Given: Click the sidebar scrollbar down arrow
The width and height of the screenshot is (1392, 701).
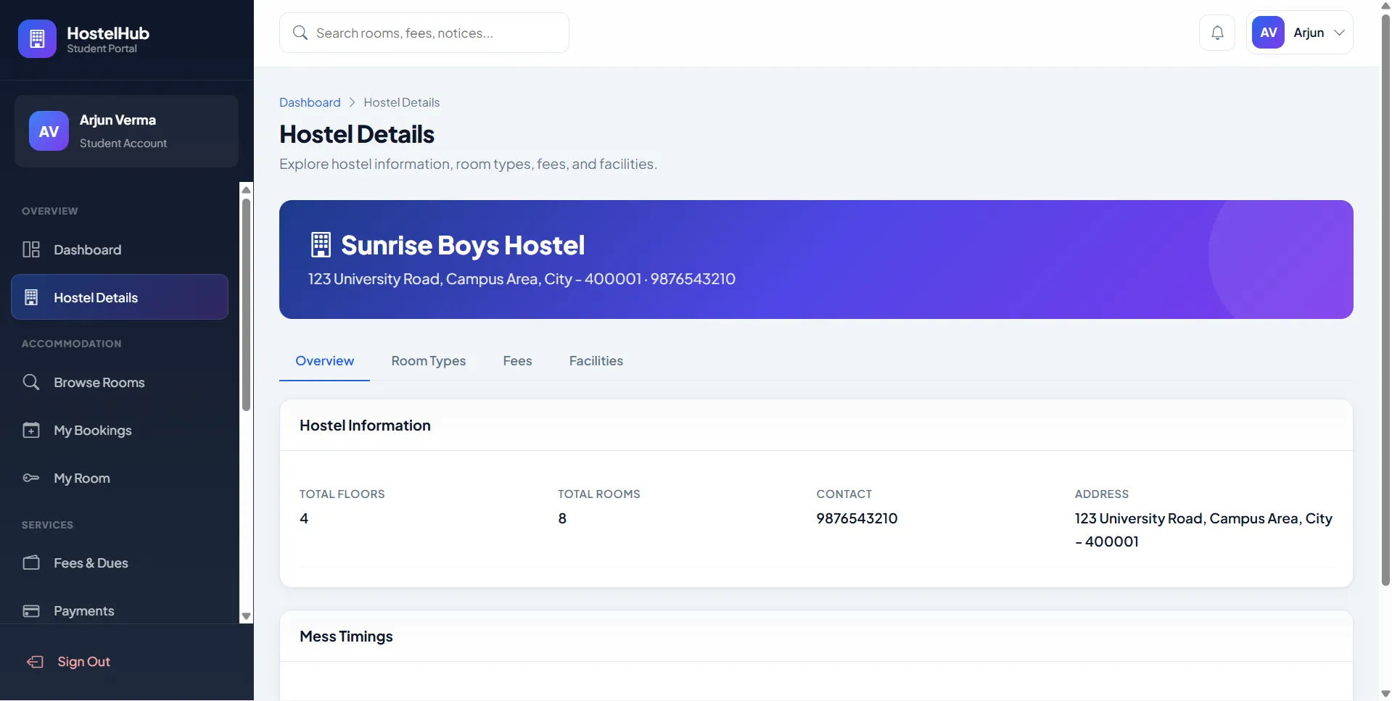Looking at the screenshot, I should click(246, 616).
